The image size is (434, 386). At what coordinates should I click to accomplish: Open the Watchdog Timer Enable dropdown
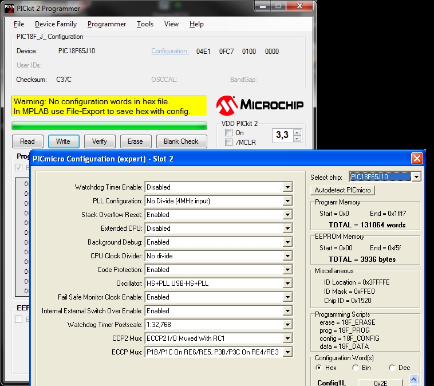pyautogui.click(x=287, y=187)
